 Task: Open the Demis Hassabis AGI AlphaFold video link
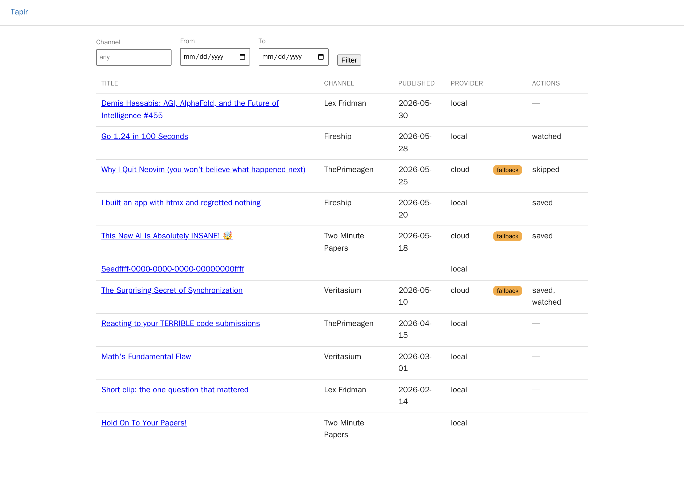point(190,109)
